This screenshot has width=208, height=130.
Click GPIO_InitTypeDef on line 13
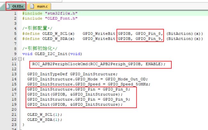point(47,74)
